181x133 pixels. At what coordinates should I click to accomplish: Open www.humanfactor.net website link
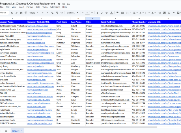coord(37,90)
